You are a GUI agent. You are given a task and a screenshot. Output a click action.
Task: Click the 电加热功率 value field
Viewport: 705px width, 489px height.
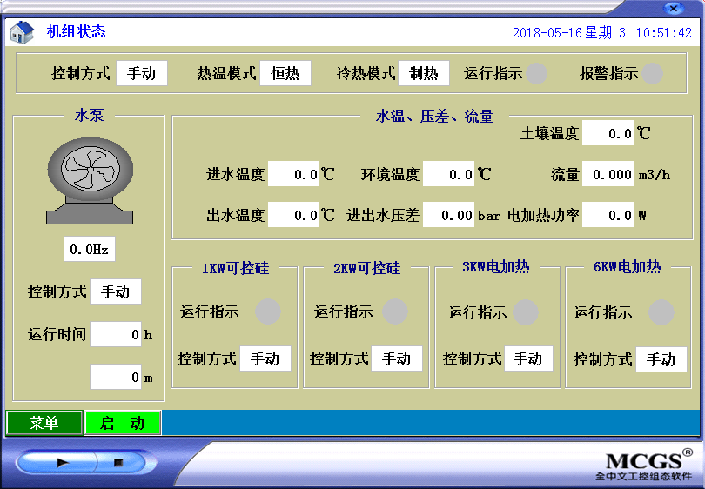pos(608,215)
